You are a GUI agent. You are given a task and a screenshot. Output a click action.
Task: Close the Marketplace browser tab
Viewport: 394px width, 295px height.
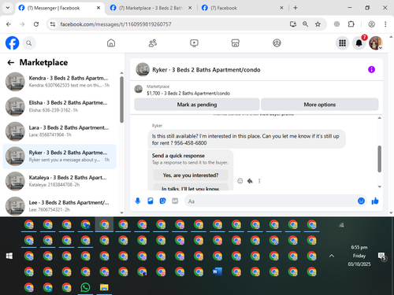(x=190, y=8)
